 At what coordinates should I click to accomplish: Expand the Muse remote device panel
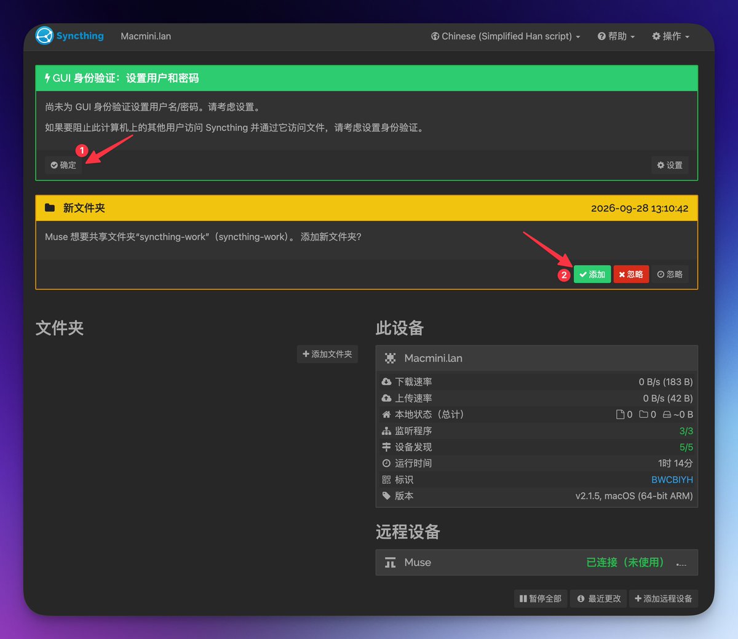click(x=536, y=562)
